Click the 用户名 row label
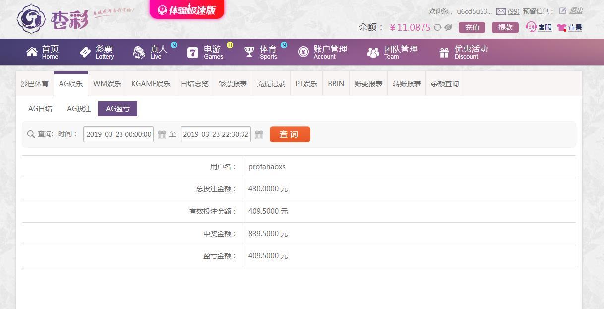 224,167
